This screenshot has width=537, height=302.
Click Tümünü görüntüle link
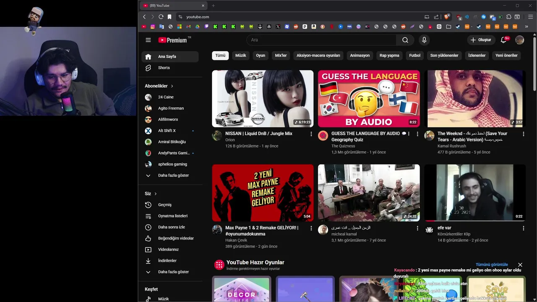pyautogui.click(x=492, y=265)
